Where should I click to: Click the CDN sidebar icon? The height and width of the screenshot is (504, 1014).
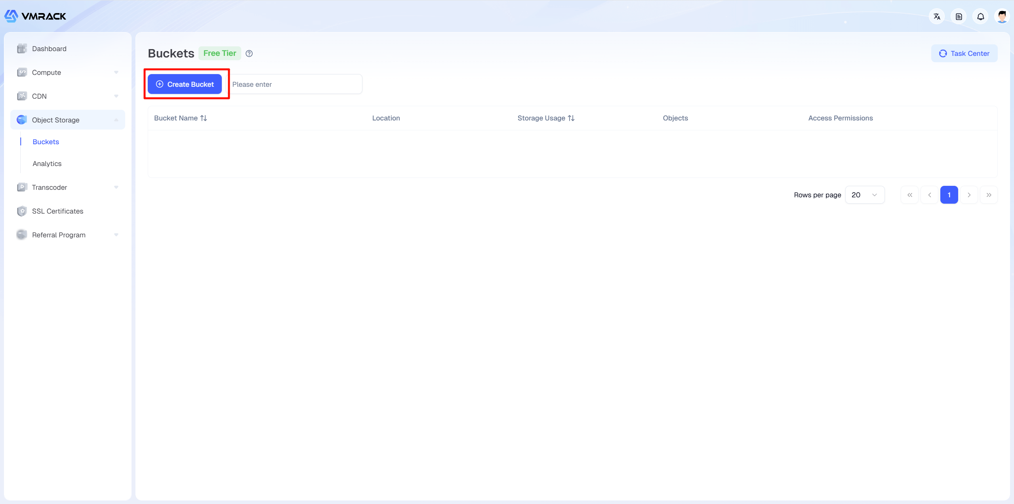(x=22, y=96)
